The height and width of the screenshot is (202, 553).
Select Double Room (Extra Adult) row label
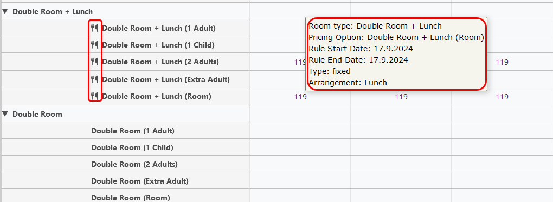coord(140,181)
